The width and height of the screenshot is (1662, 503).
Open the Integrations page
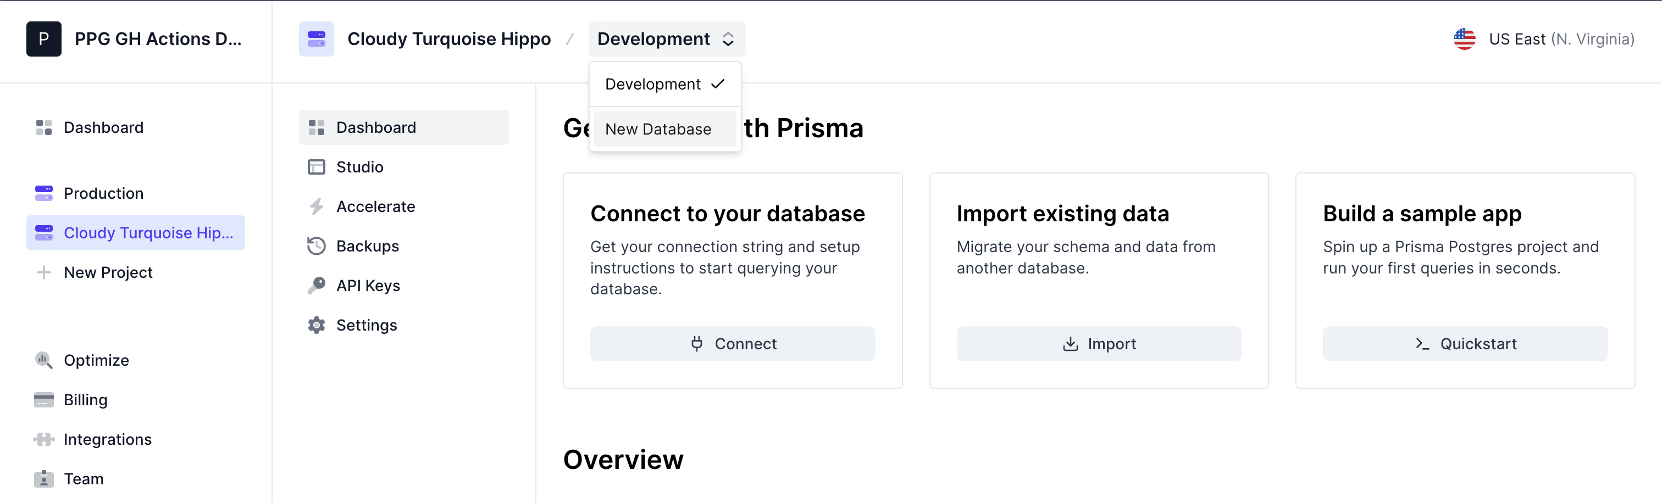click(x=136, y=440)
